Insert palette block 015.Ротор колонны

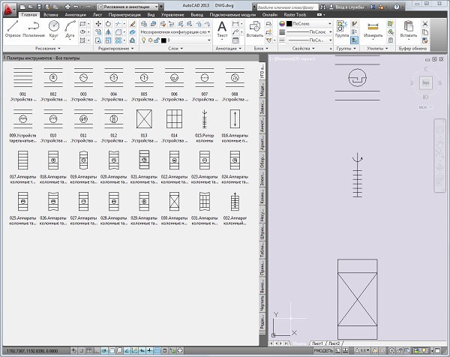pyautogui.click(x=205, y=120)
